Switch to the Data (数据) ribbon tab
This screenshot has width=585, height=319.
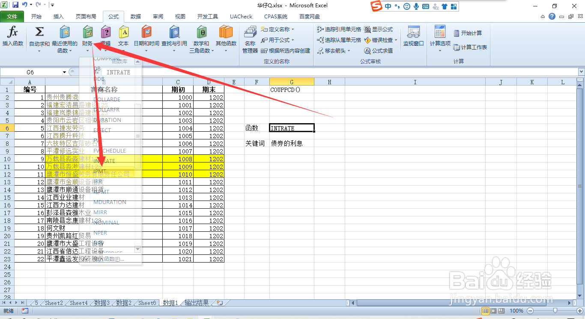[x=136, y=16]
